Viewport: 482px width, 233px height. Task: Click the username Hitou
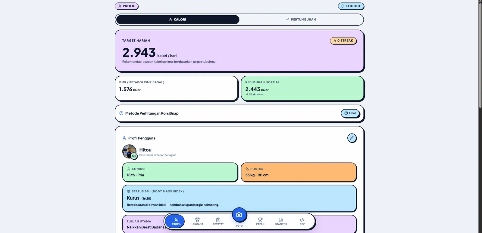click(x=145, y=150)
